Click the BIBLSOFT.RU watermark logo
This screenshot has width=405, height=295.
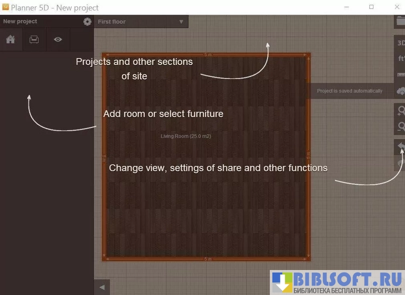(337, 282)
